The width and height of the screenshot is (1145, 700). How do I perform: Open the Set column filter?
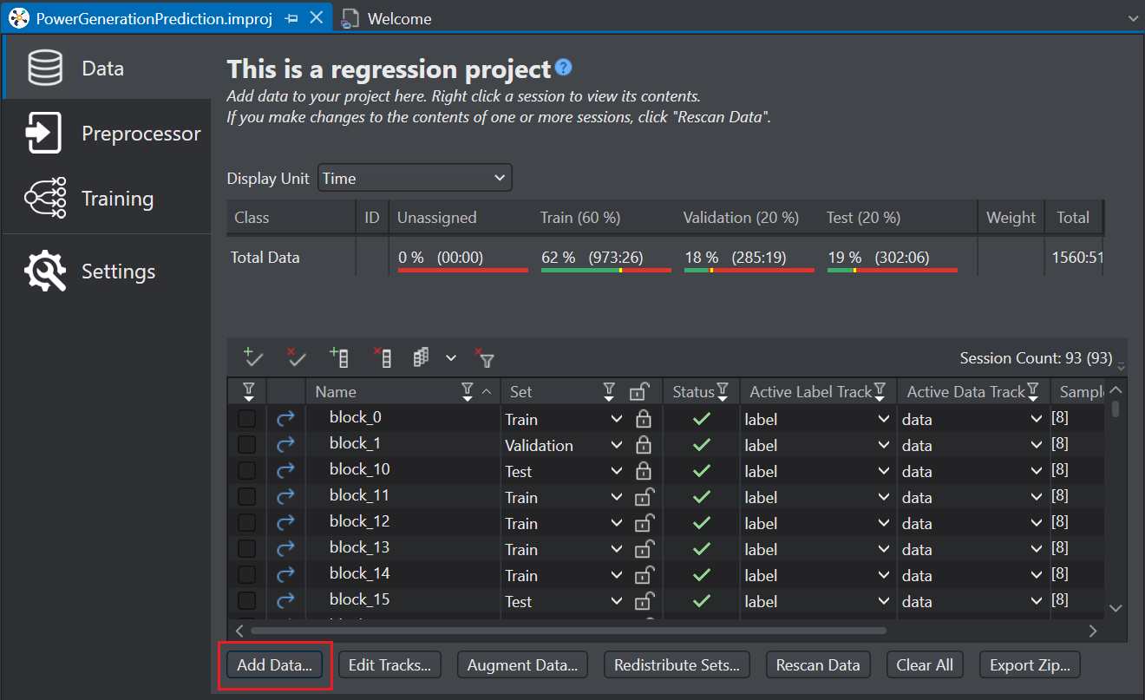[609, 391]
